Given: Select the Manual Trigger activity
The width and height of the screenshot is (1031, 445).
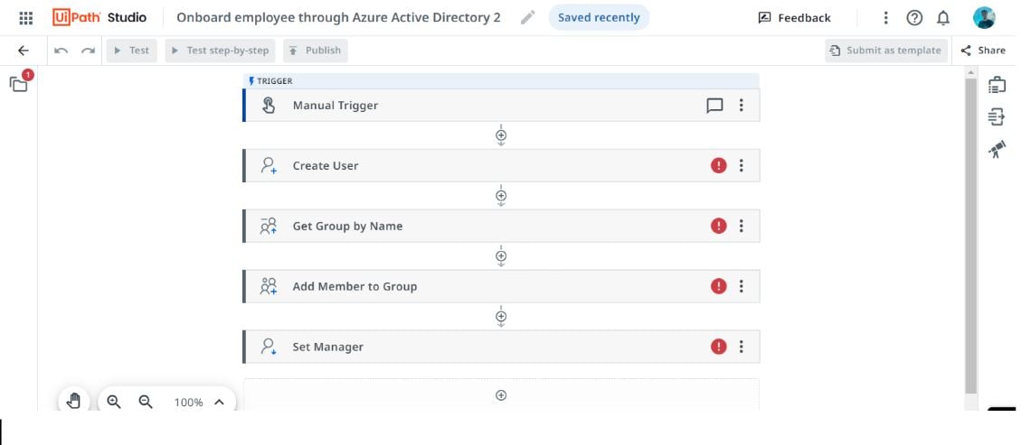Looking at the screenshot, I should [x=501, y=105].
